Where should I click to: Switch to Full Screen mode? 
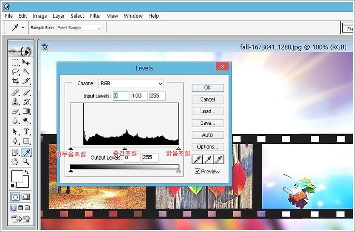tap(27, 208)
